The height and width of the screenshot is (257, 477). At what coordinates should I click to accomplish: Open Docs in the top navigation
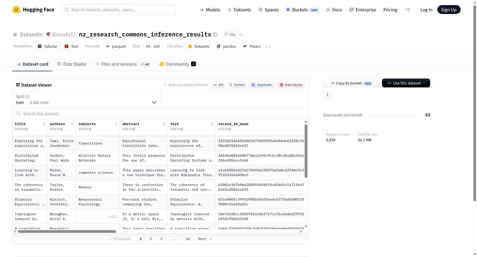[334, 10]
